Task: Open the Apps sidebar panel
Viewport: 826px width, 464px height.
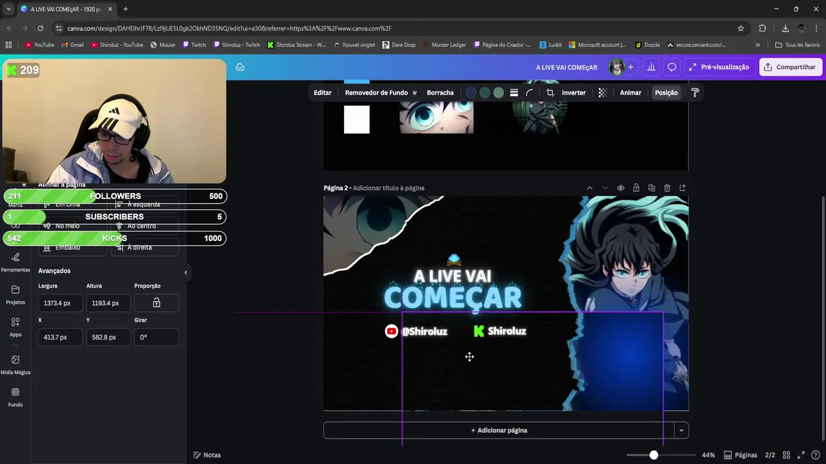Action: [x=15, y=327]
